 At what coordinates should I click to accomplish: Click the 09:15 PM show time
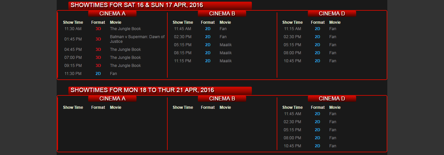pyautogui.click(x=73, y=66)
